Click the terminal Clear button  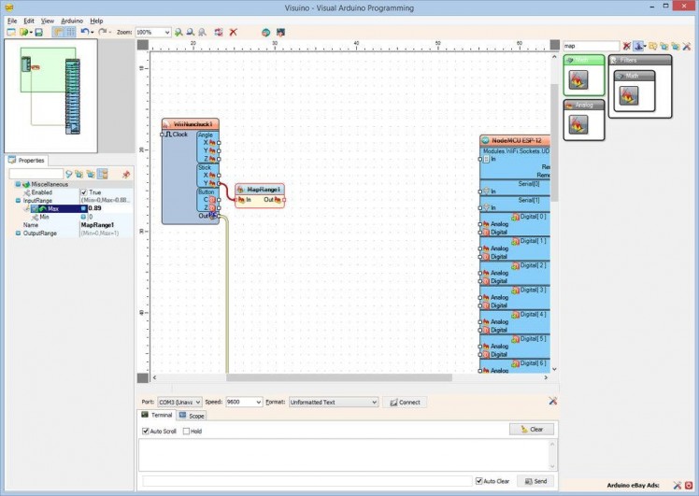[532, 430]
